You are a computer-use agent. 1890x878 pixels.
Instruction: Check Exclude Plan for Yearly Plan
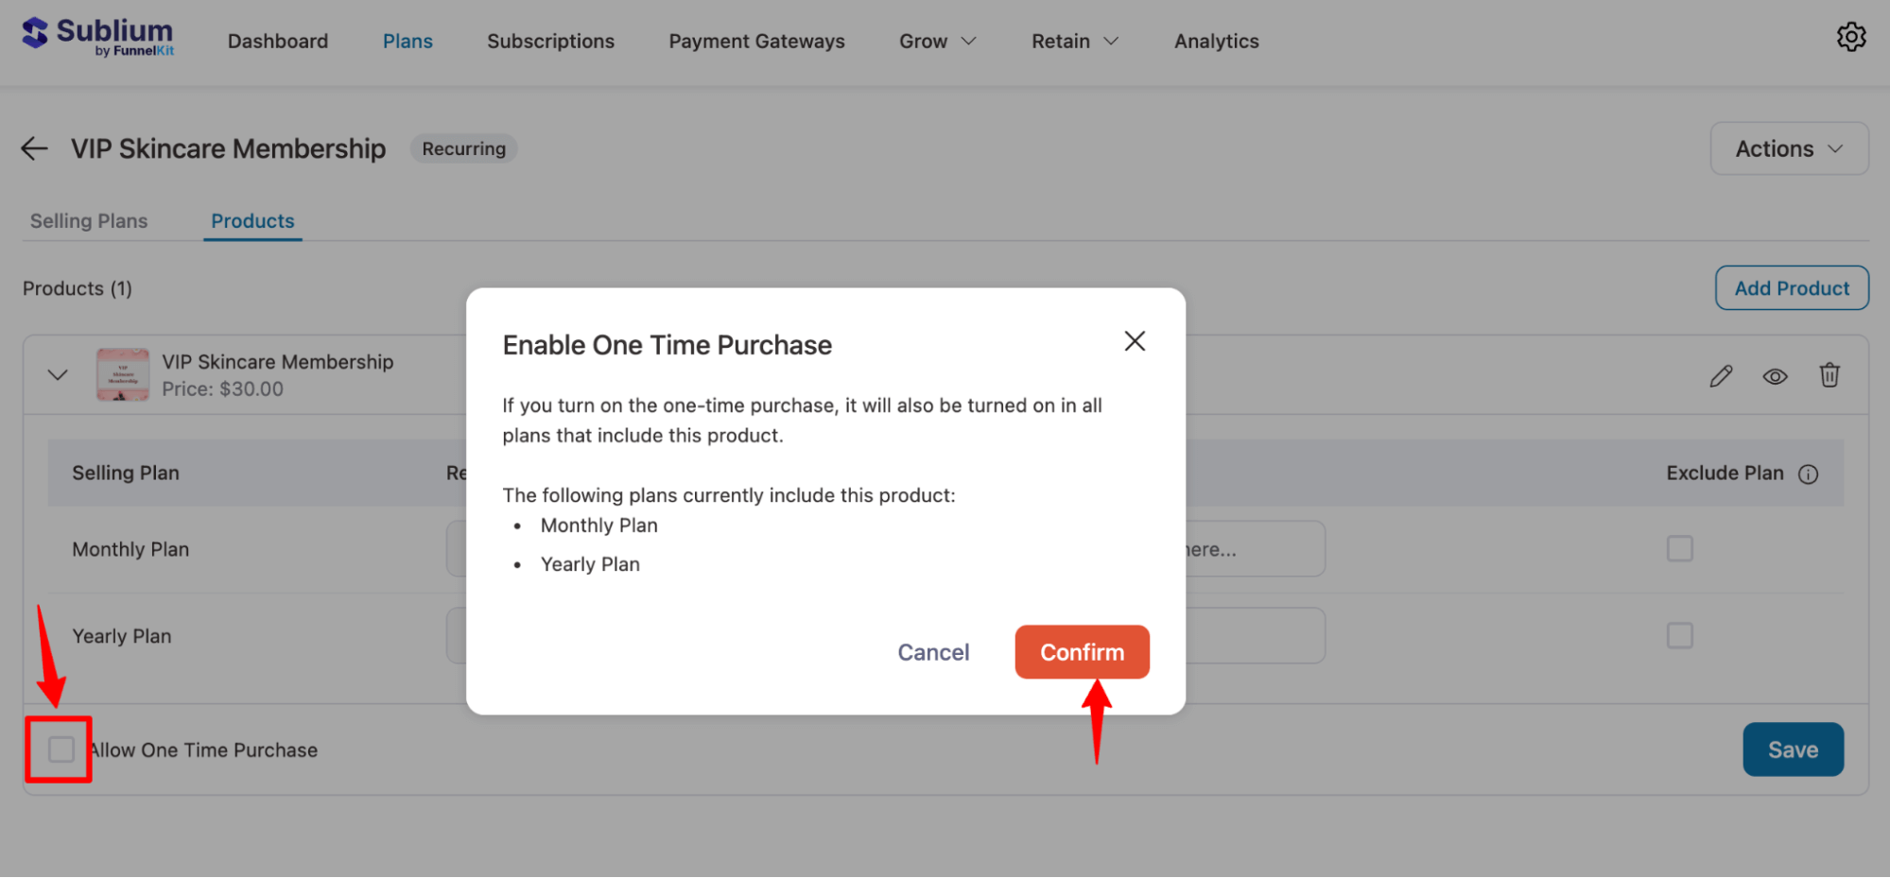1679,635
